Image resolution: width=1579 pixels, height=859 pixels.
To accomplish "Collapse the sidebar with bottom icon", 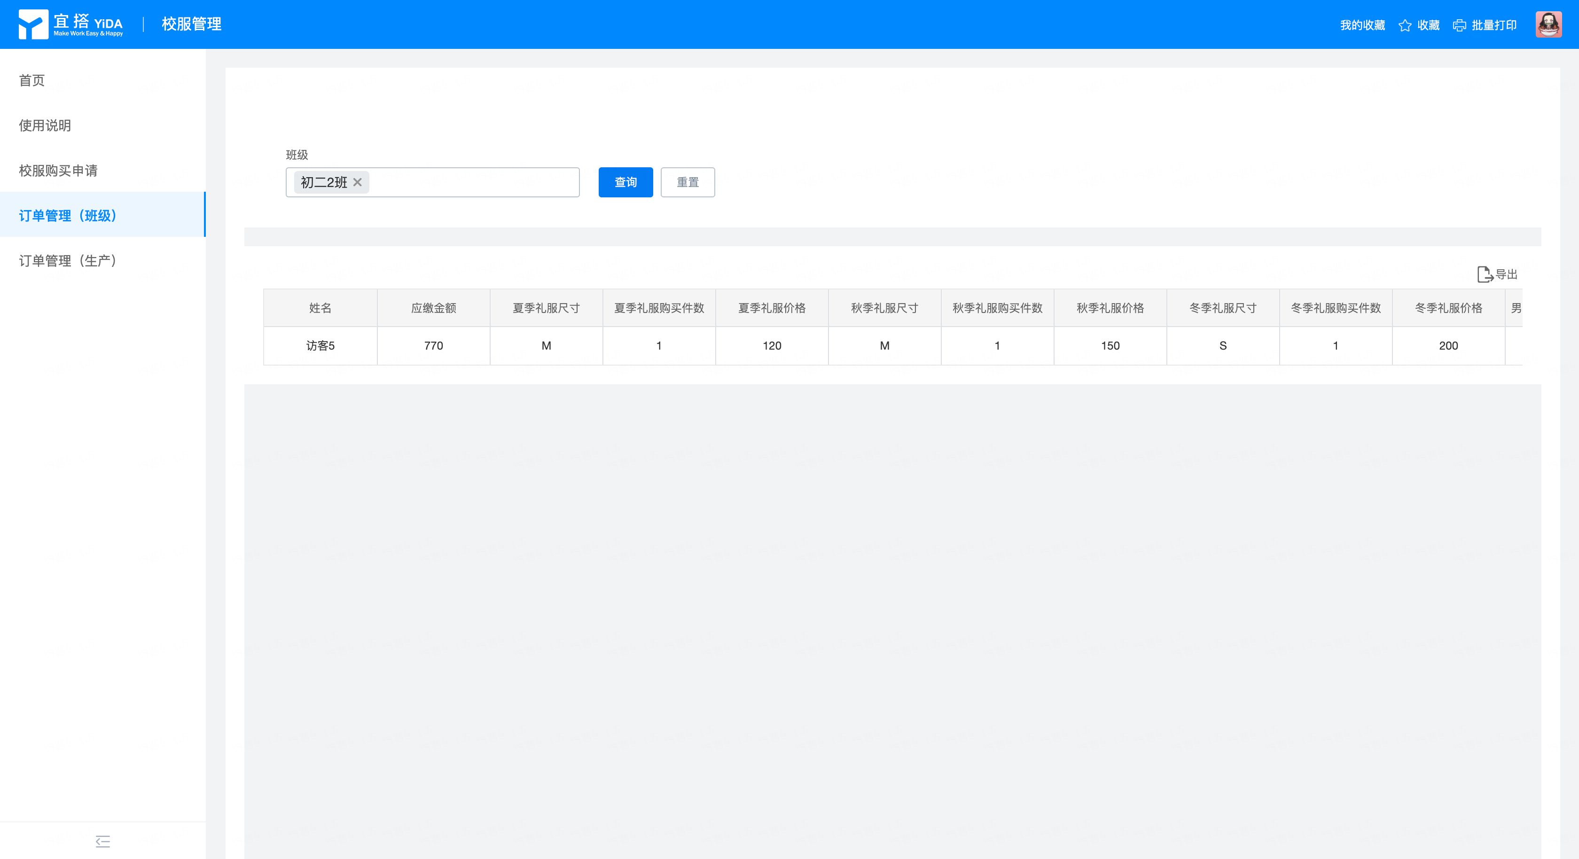I will click(103, 841).
